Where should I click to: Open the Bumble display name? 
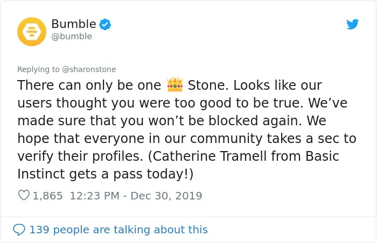click(74, 24)
